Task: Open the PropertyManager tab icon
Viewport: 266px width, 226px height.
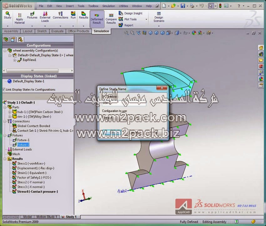Action: (x=13, y=40)
